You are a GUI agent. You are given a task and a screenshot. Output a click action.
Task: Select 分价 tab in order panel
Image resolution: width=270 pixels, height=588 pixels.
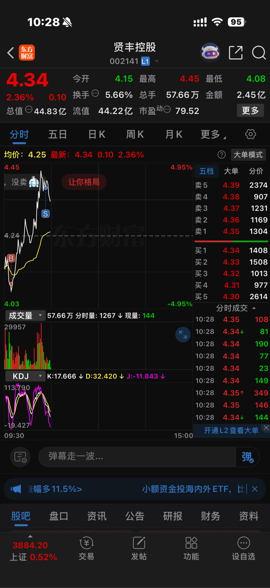tap(256, 171)
